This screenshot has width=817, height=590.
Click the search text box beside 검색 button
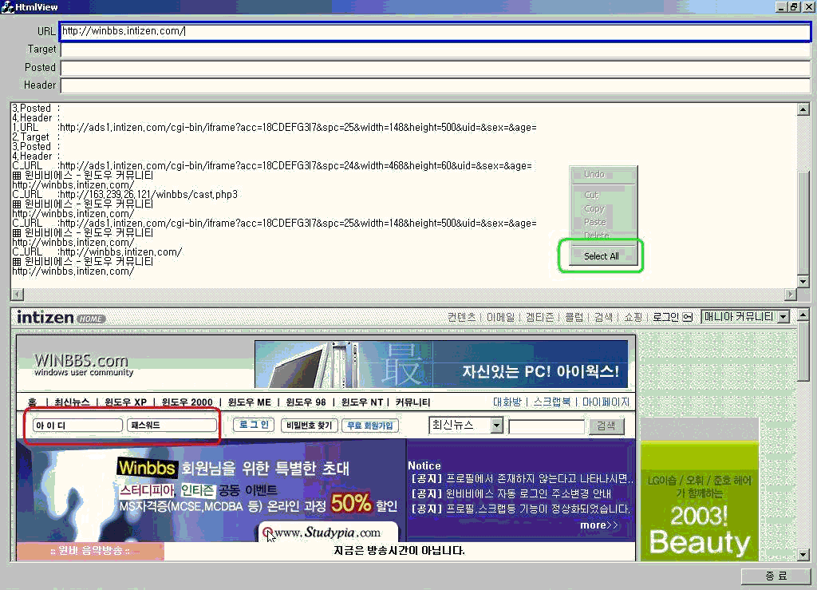547,426
